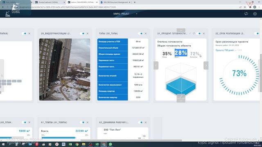
Task: Select the highlighted 28% fact value
Action: point(181,53)
